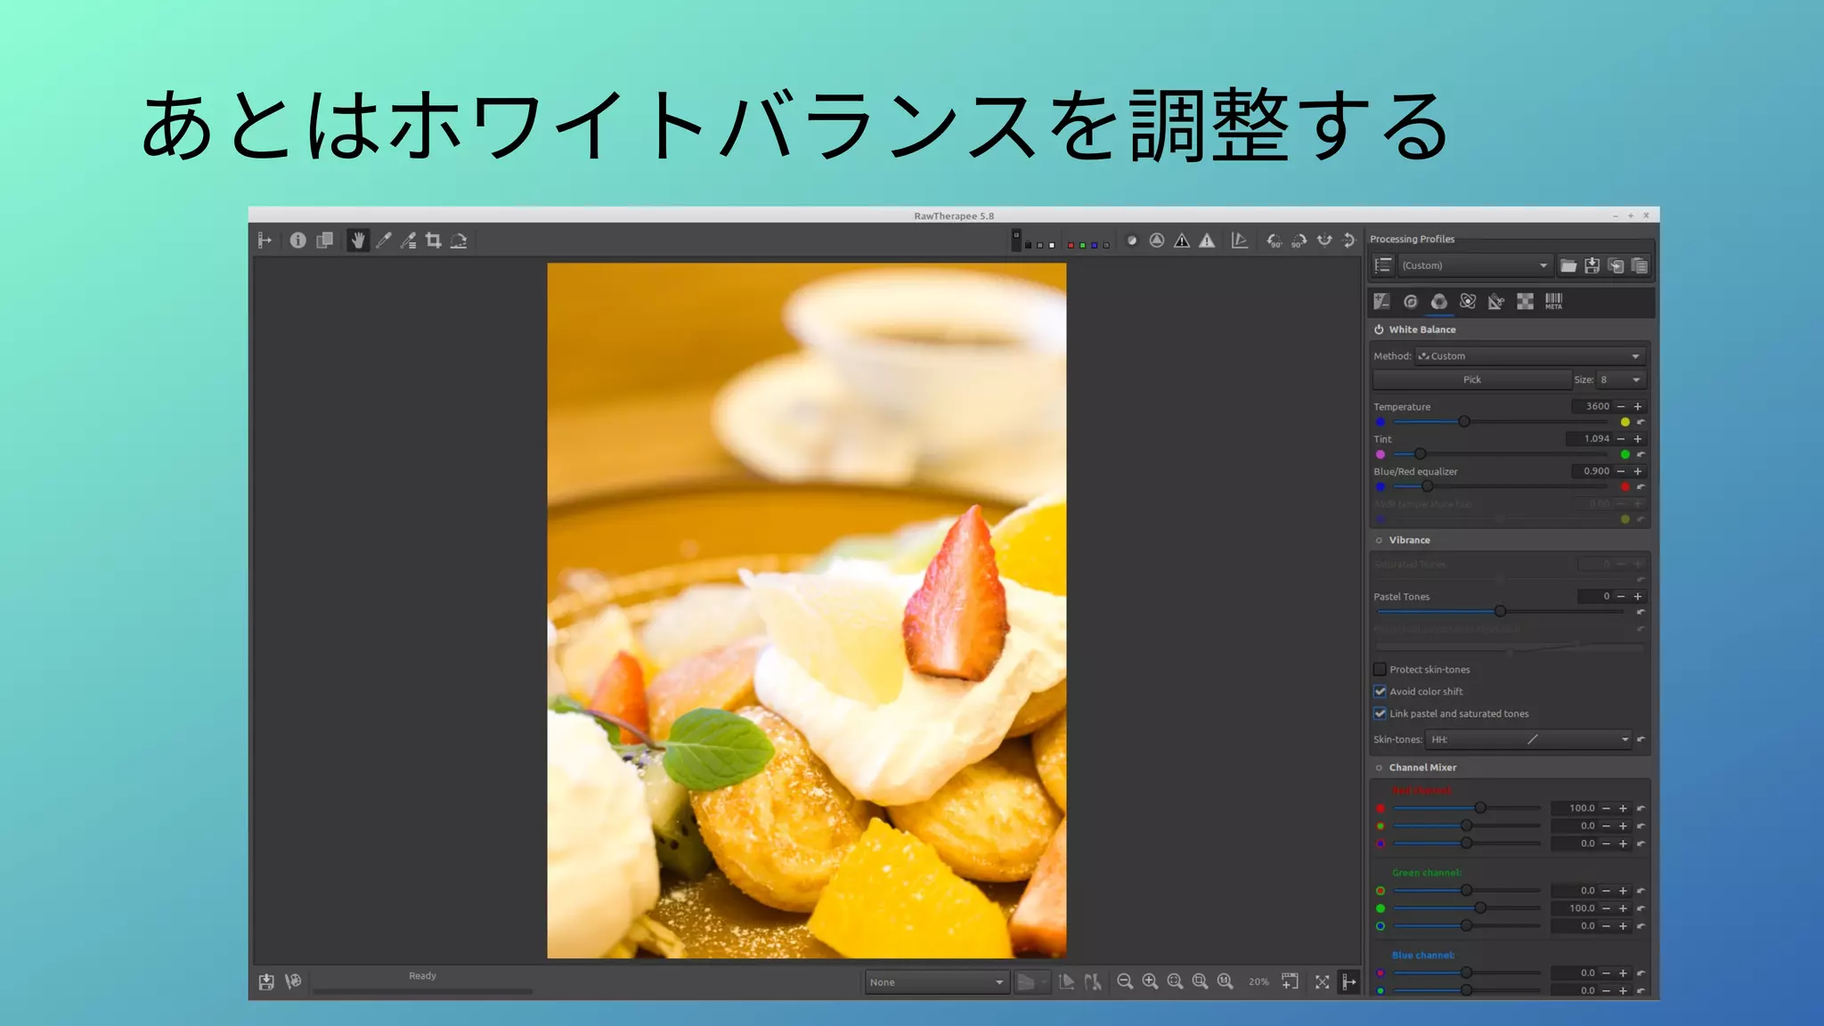Reset Blue/Red equalizer to default
Image resolution: width=1824 pixels, height=1026 pixels.
pyautogui.click(x=1641, y=486)
